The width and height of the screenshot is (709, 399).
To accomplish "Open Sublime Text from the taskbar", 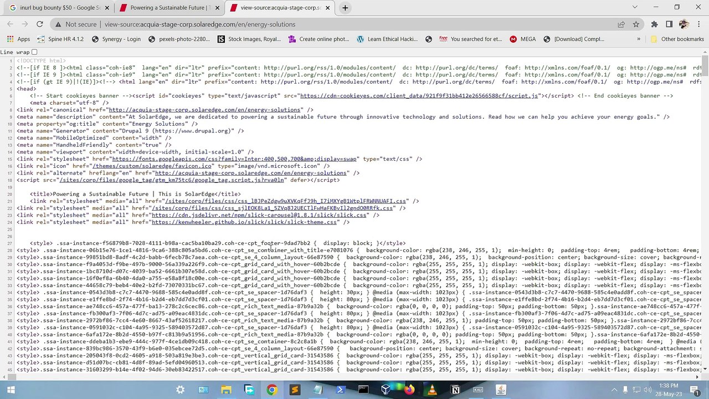I will (x=294, y=390).
